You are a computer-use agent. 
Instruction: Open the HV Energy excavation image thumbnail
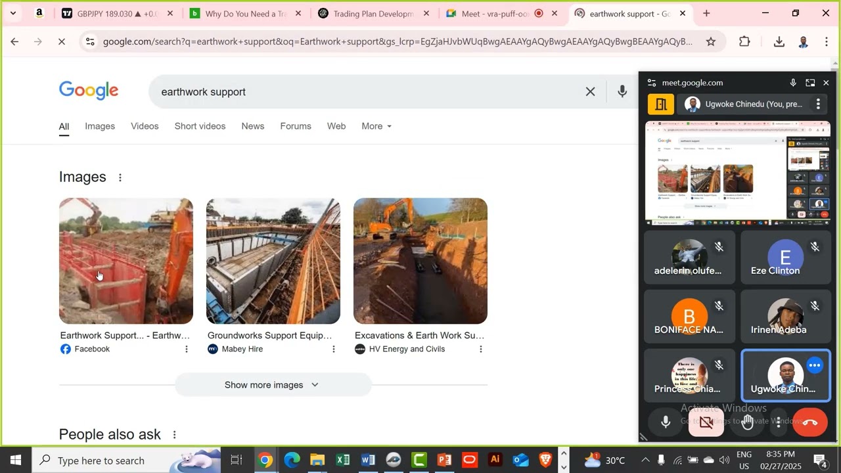pyautogui.click(x=420, y=261)
